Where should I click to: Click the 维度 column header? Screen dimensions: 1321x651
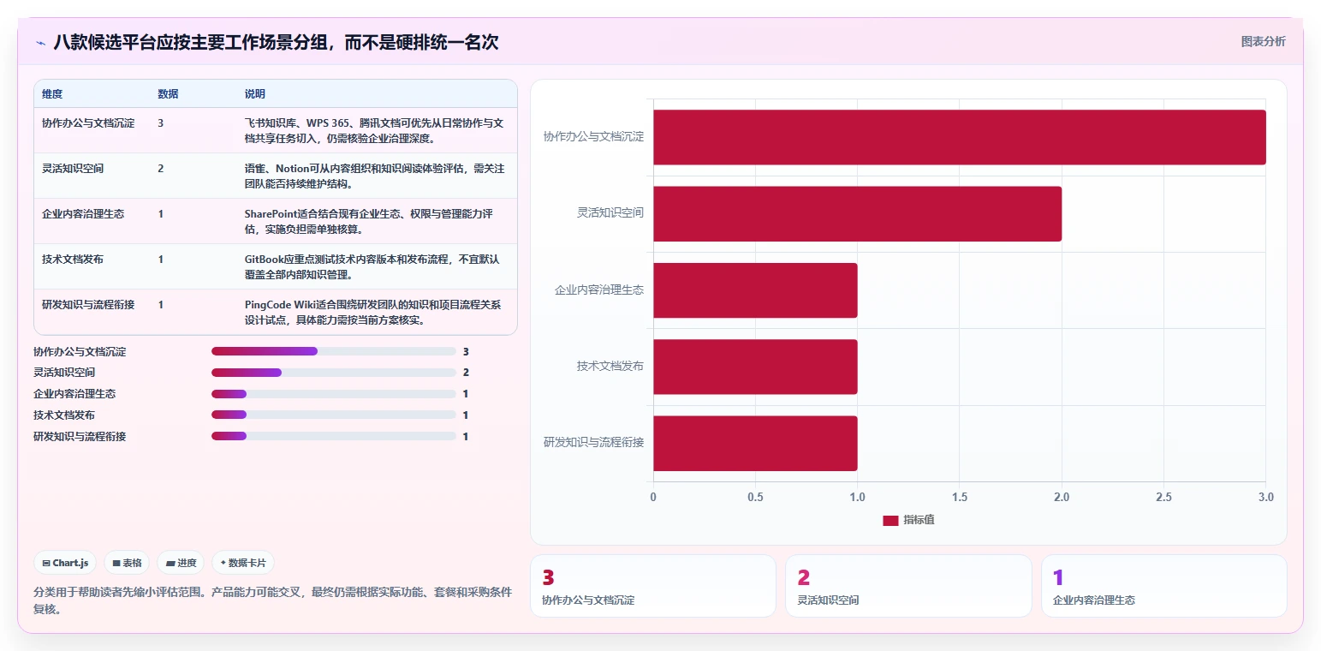(x=52, y=93)
